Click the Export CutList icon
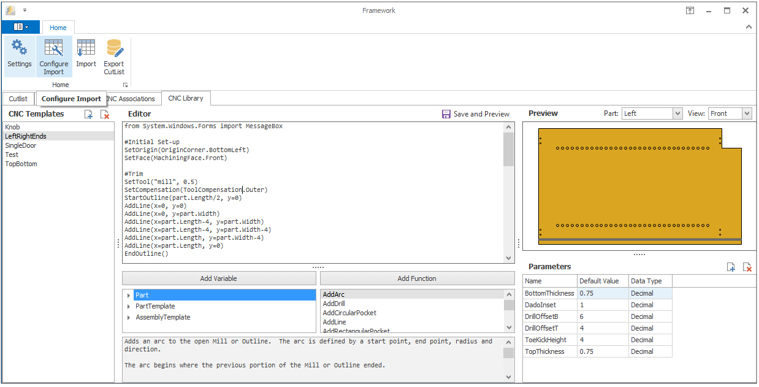 114,56
